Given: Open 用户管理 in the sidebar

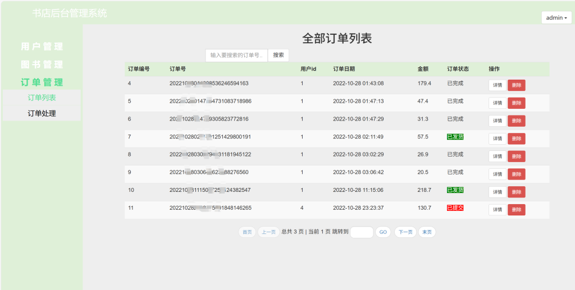Looking at the screenshot, I should 42,47.
